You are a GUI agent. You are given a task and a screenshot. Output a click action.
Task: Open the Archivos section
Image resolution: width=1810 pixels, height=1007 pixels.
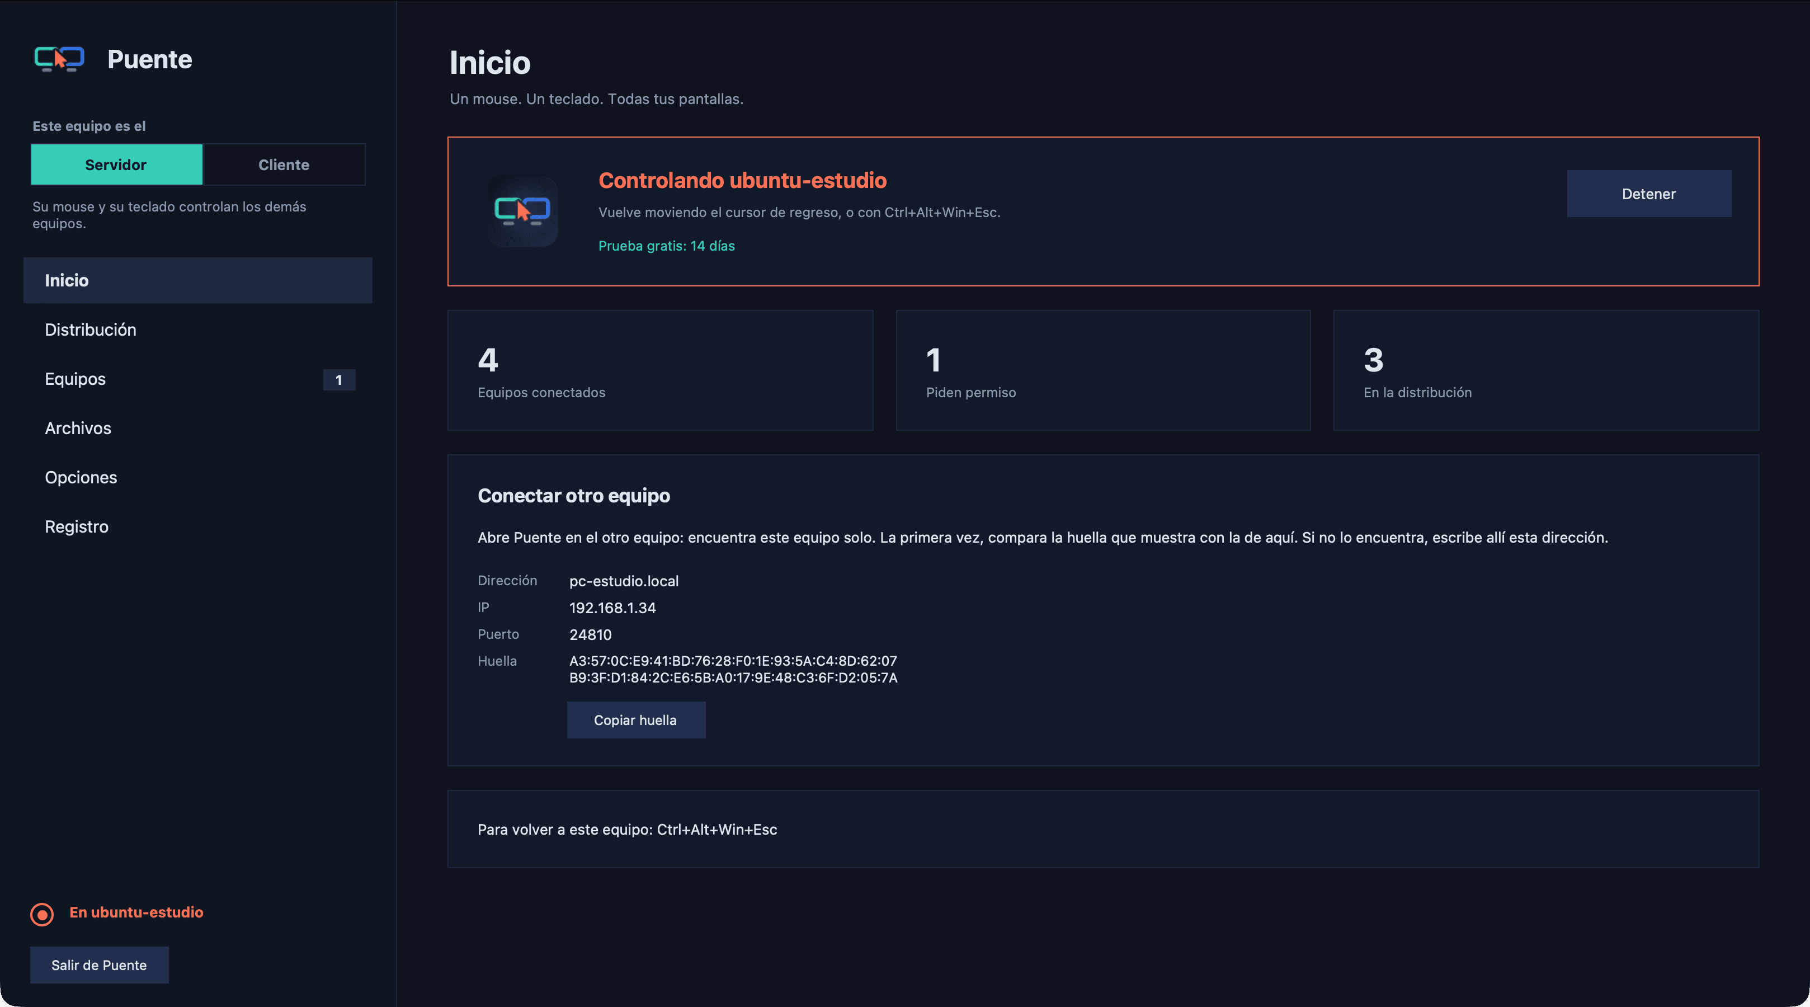pyautogui.click(x=198, y=428)
